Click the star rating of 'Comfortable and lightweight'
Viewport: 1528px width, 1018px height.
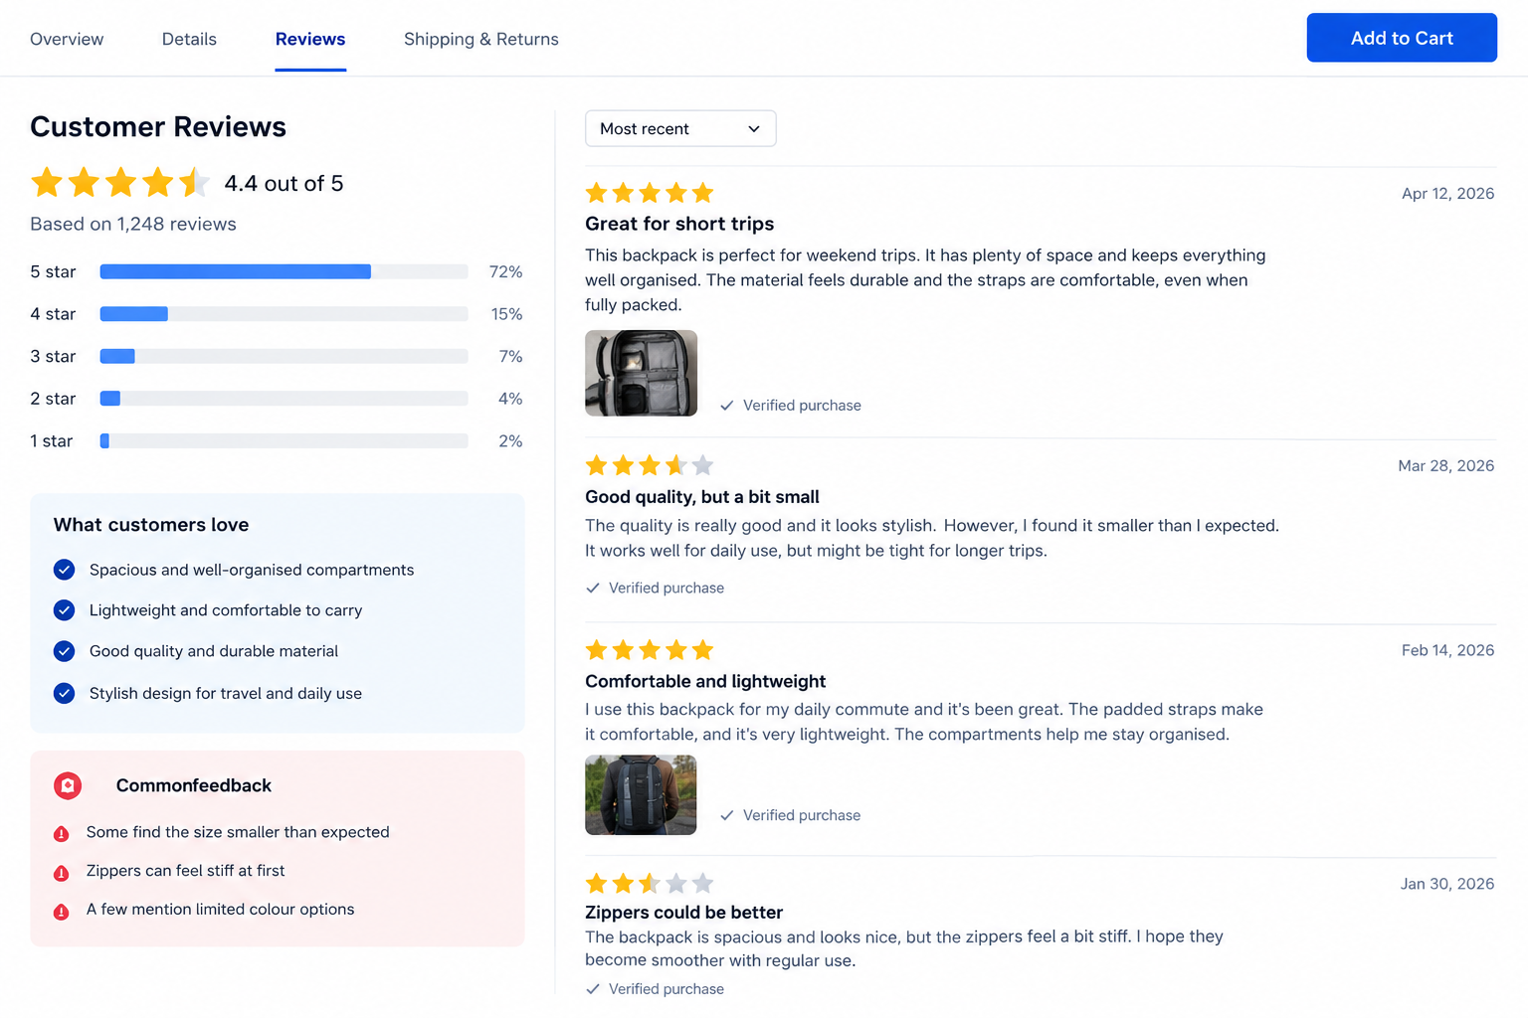[x=650, y=650]
